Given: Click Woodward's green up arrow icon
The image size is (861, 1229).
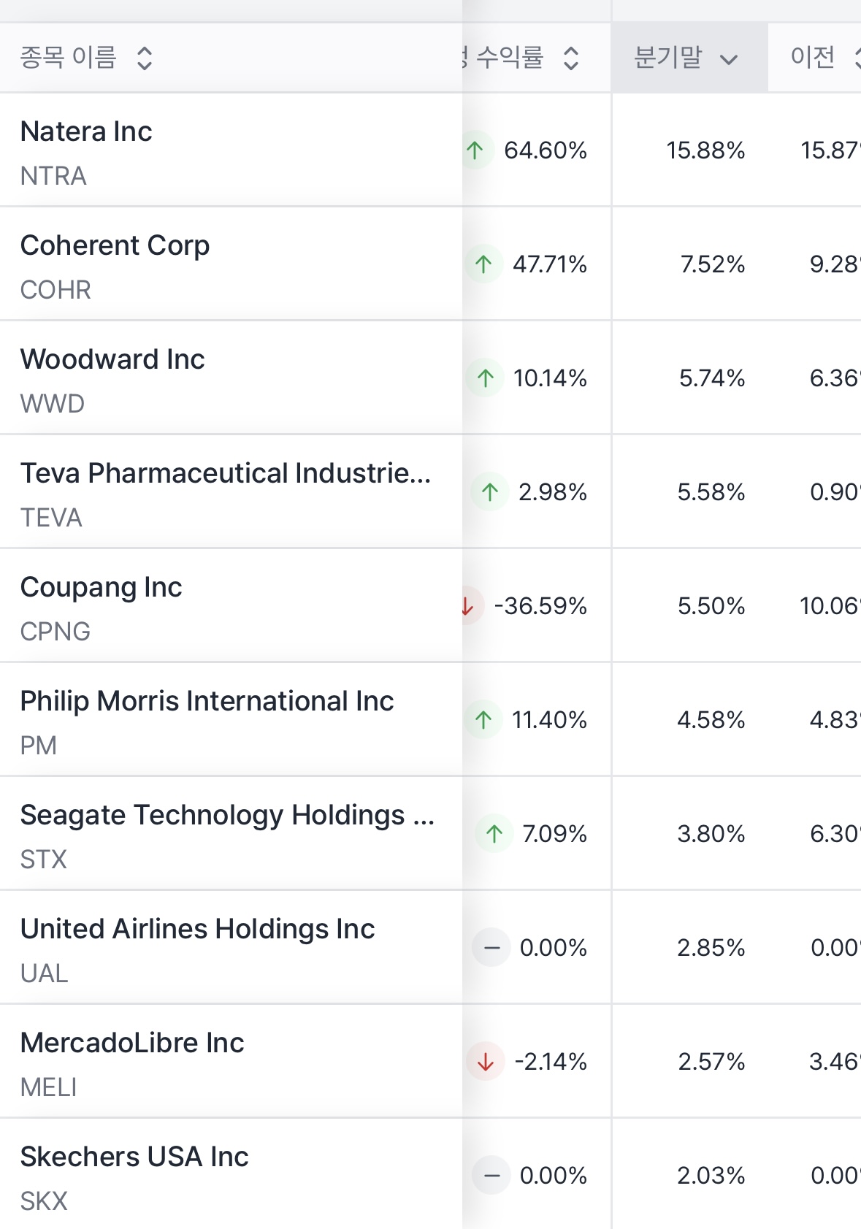Looking at the screenshot, I should click(486, 378).
